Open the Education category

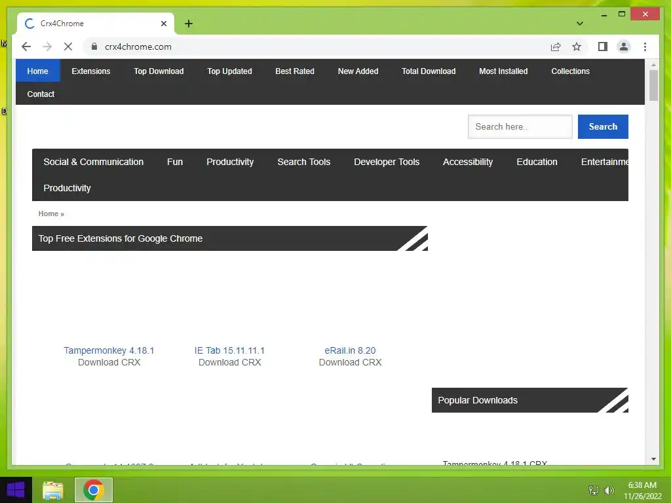(x=537, y=162)
